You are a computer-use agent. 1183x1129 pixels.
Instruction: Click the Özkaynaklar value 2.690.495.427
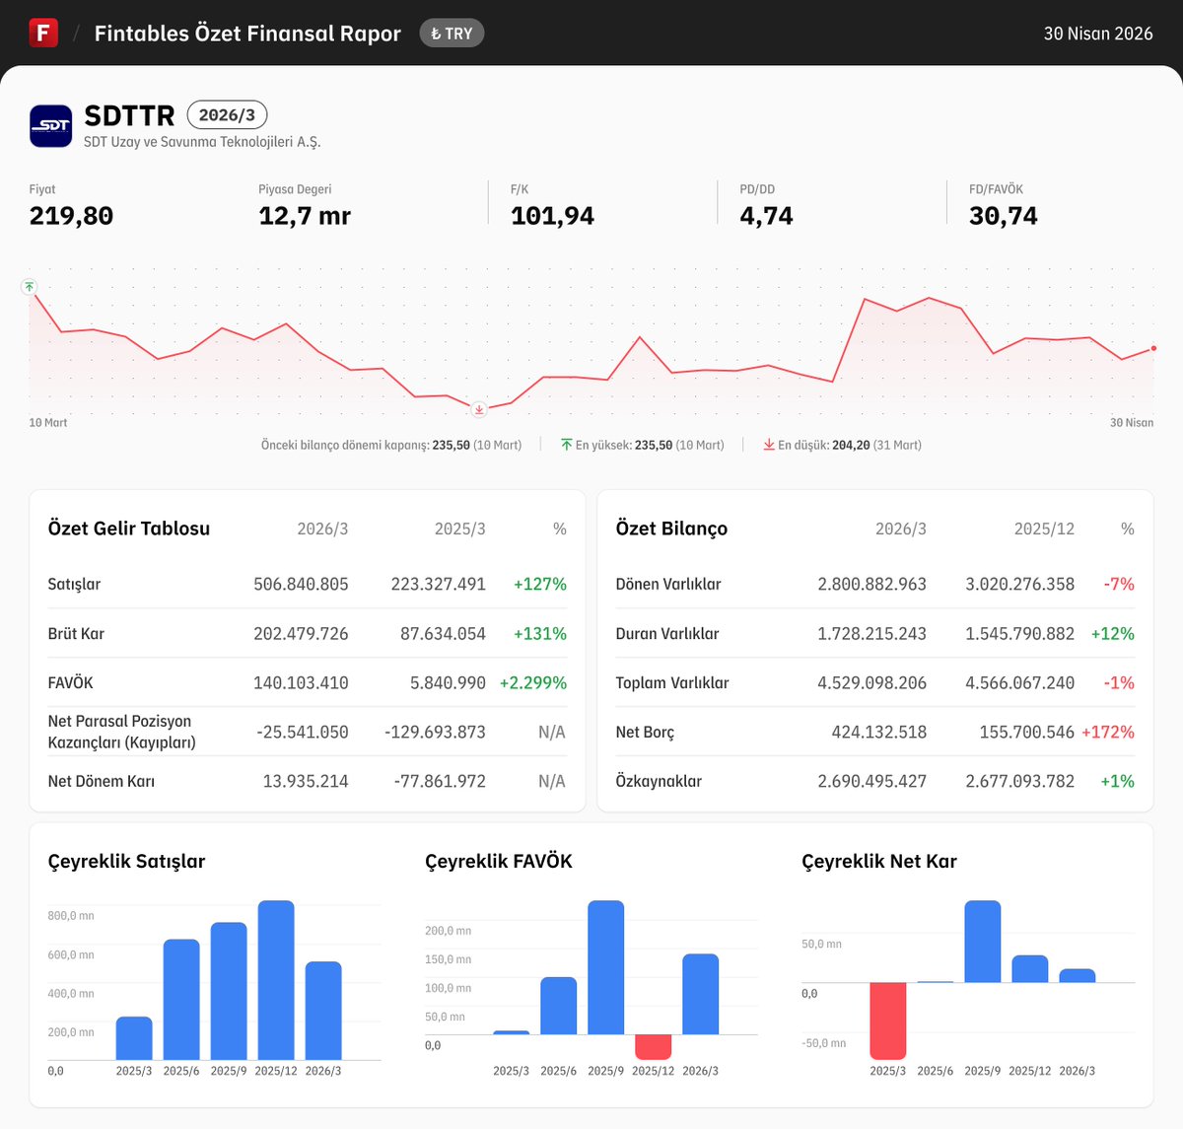click(871, 781)
